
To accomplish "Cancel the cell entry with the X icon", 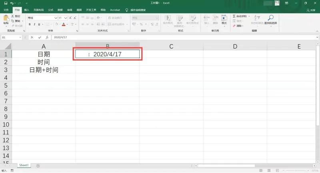I will tap(32, 37).
